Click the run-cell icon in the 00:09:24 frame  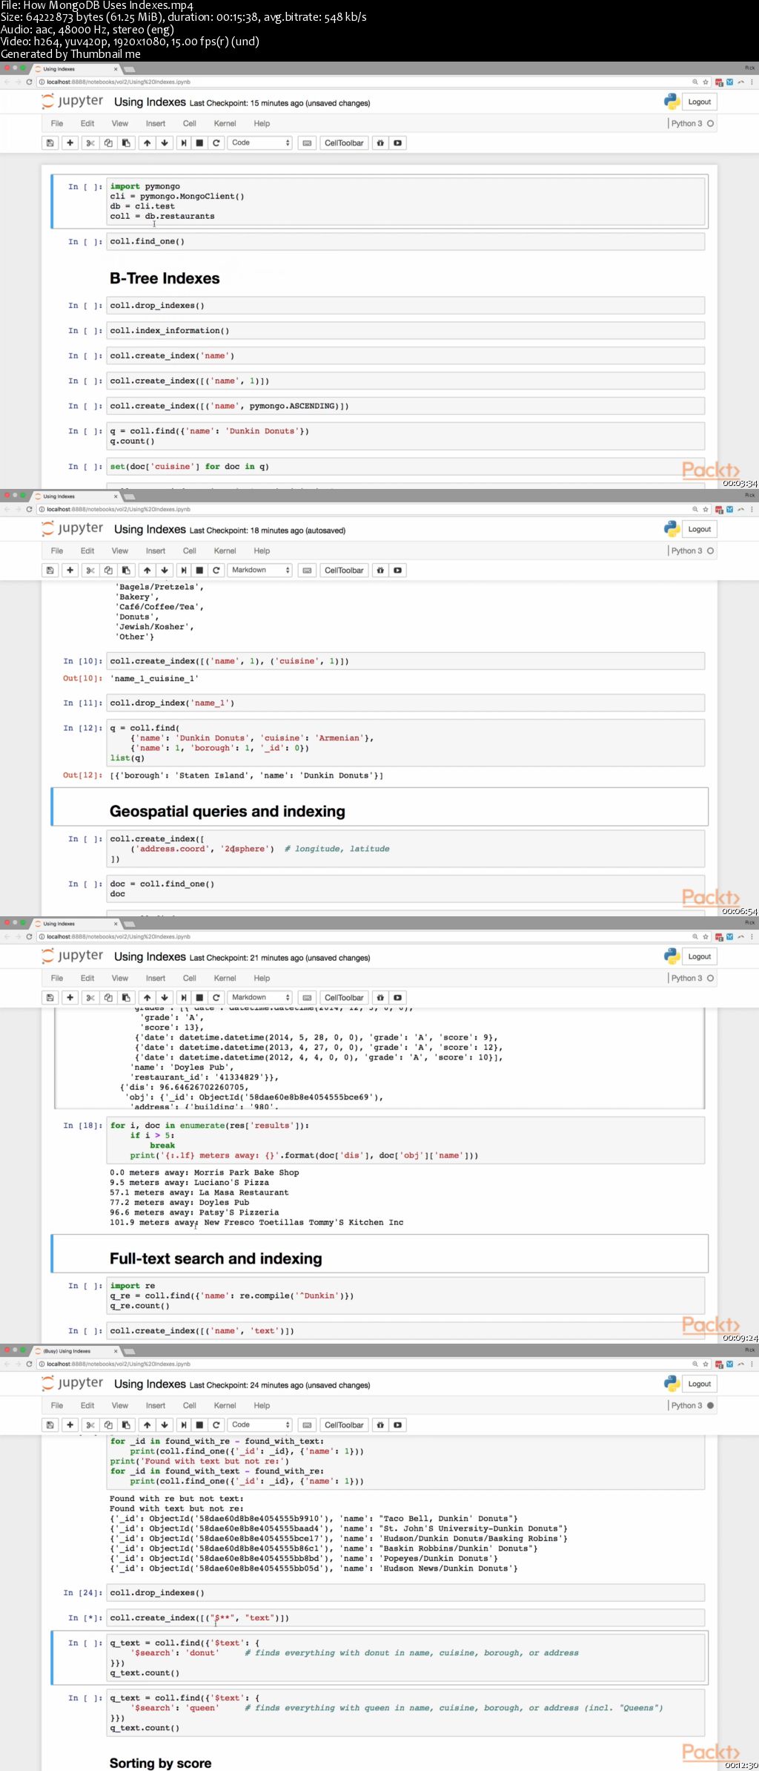(x=184, y=998)
